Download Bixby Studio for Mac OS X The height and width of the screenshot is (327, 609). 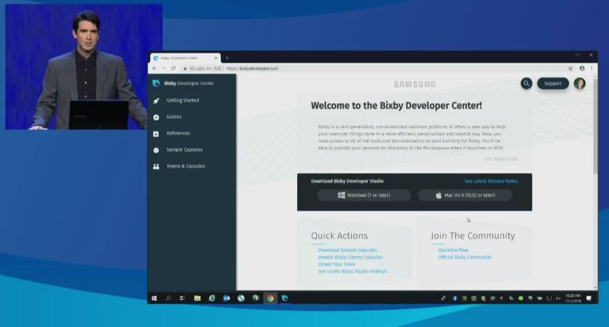(x=465, y=195)
